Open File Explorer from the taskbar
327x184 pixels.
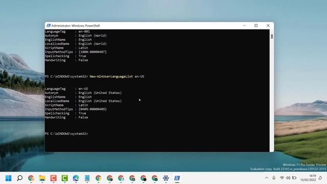click(42, 178)
